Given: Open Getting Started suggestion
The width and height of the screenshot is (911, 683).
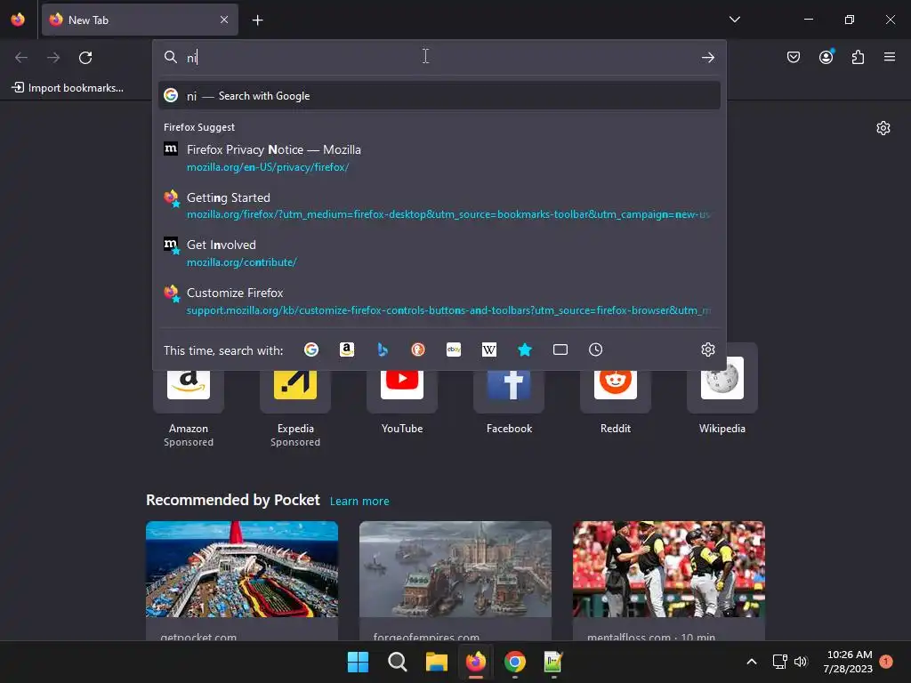Looking at the screenshot, I should [439, 205].
